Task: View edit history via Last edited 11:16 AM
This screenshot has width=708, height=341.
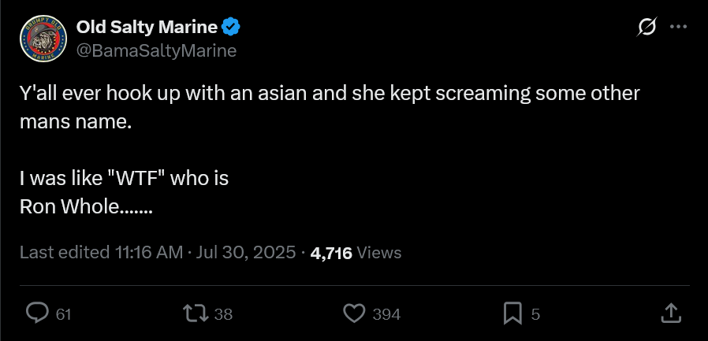Action: [x=101, y=252]
